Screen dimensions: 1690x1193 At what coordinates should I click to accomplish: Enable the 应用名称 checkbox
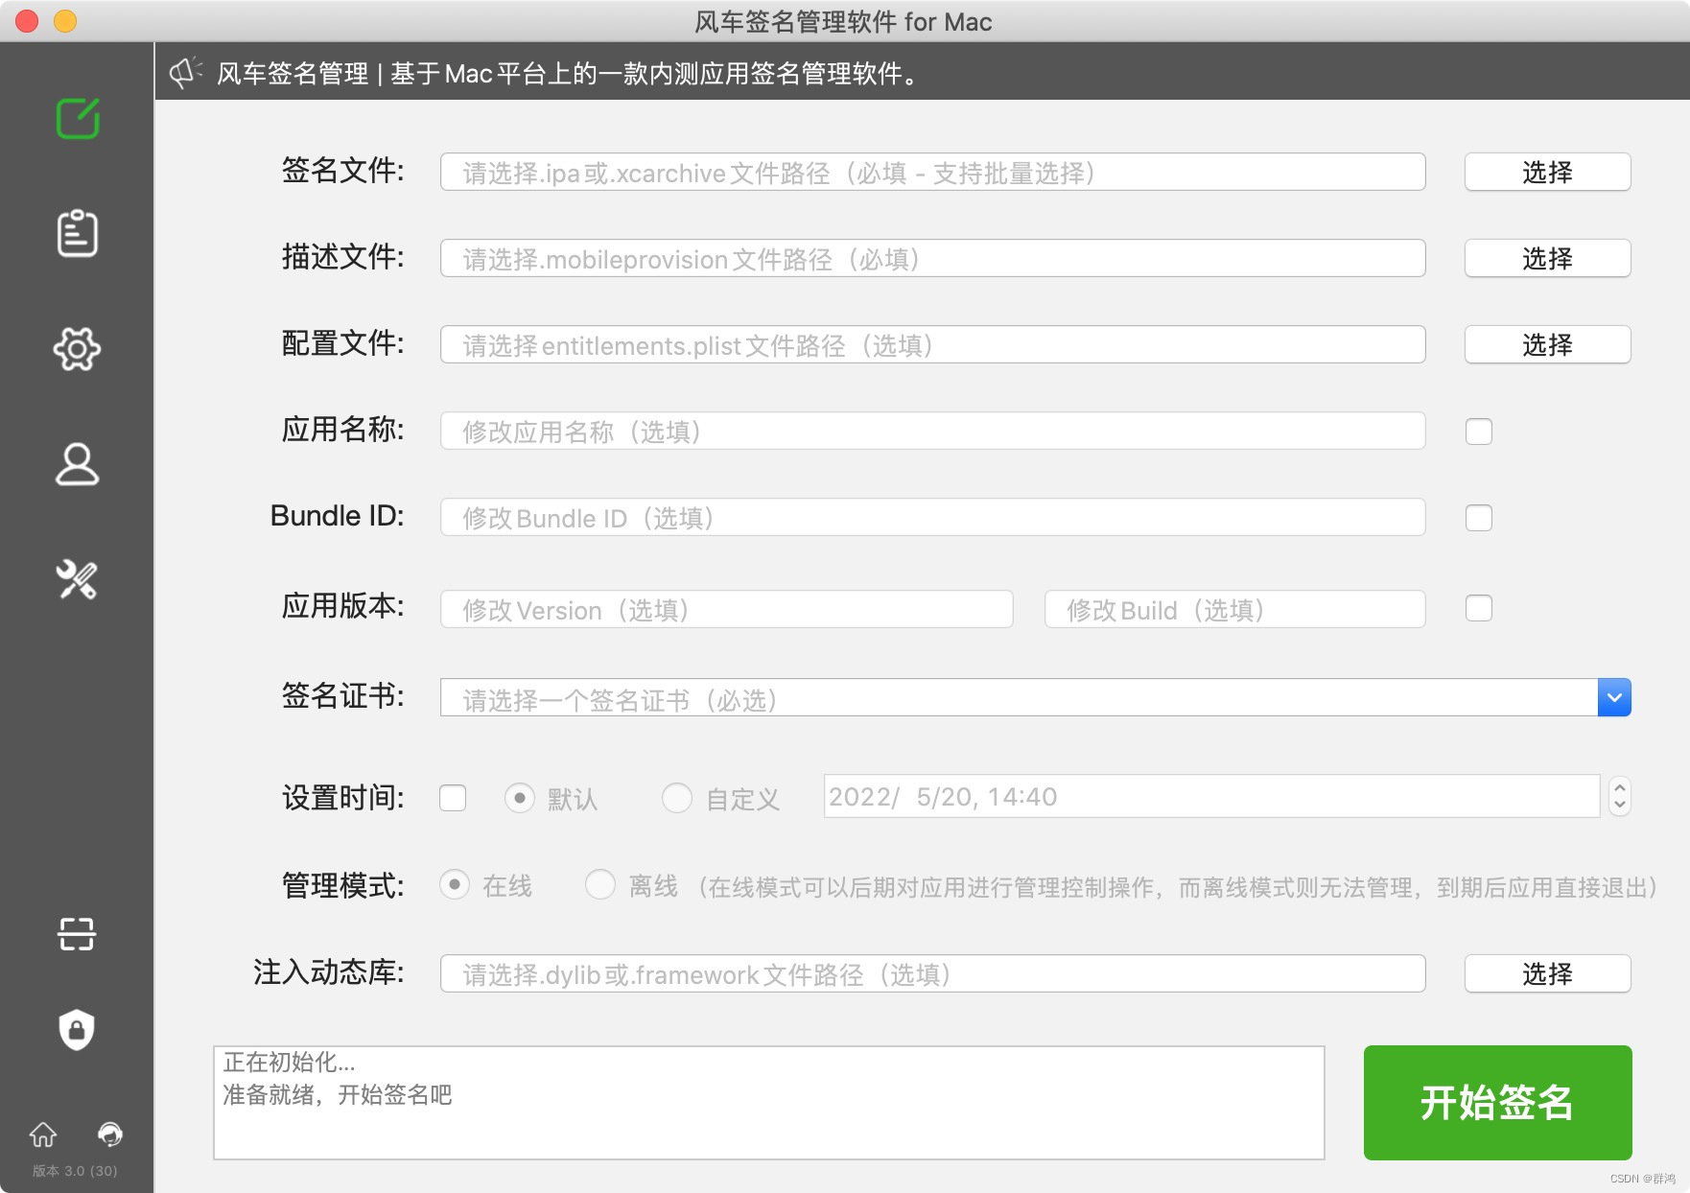1479,432
